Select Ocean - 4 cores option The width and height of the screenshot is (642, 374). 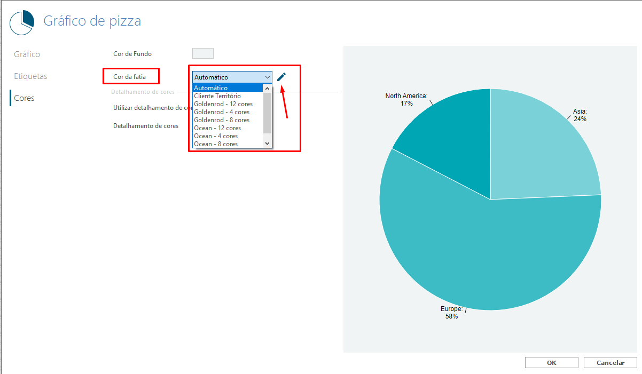click(x=216, y=136)
